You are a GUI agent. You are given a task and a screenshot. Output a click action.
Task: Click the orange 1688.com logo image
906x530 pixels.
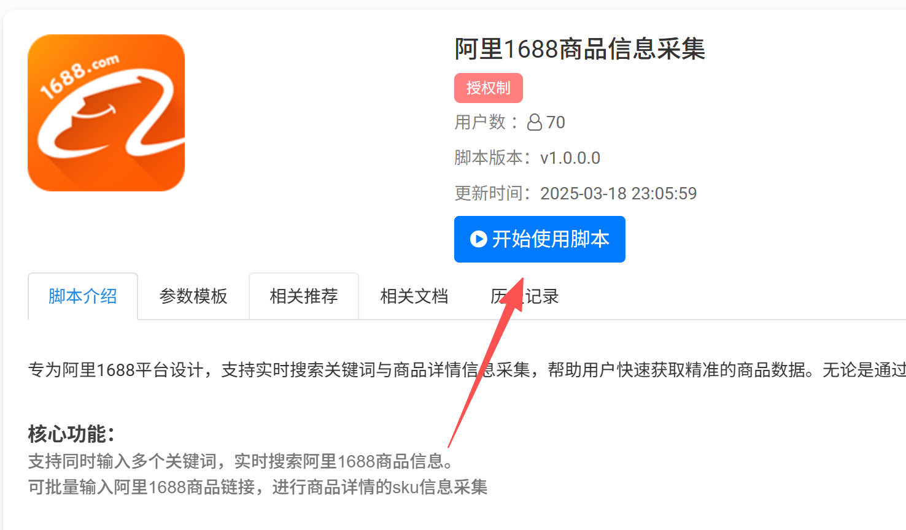106,113
